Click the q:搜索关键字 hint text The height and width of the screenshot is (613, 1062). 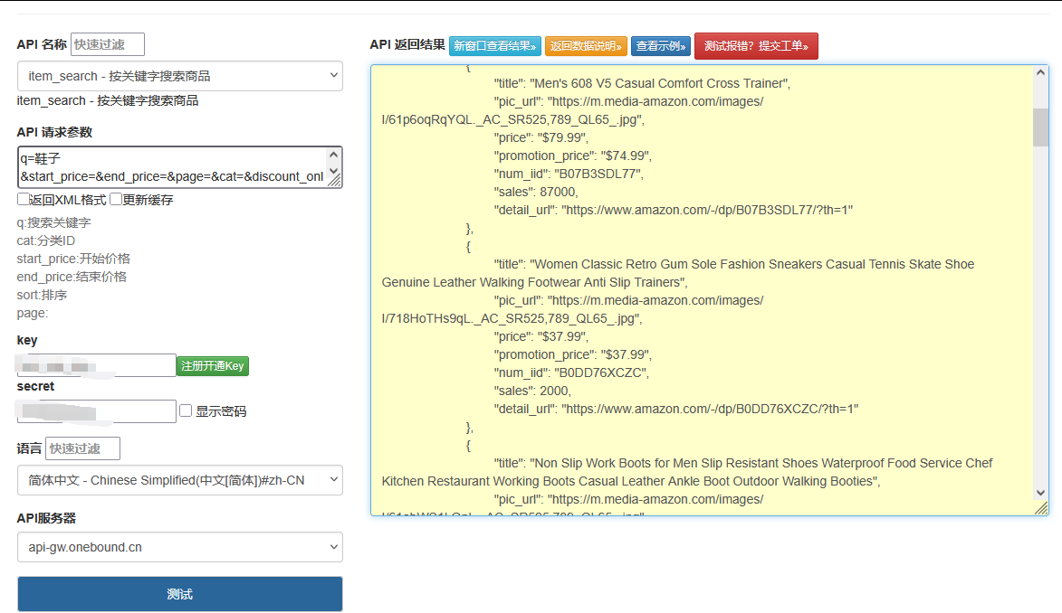pos(53,222)
